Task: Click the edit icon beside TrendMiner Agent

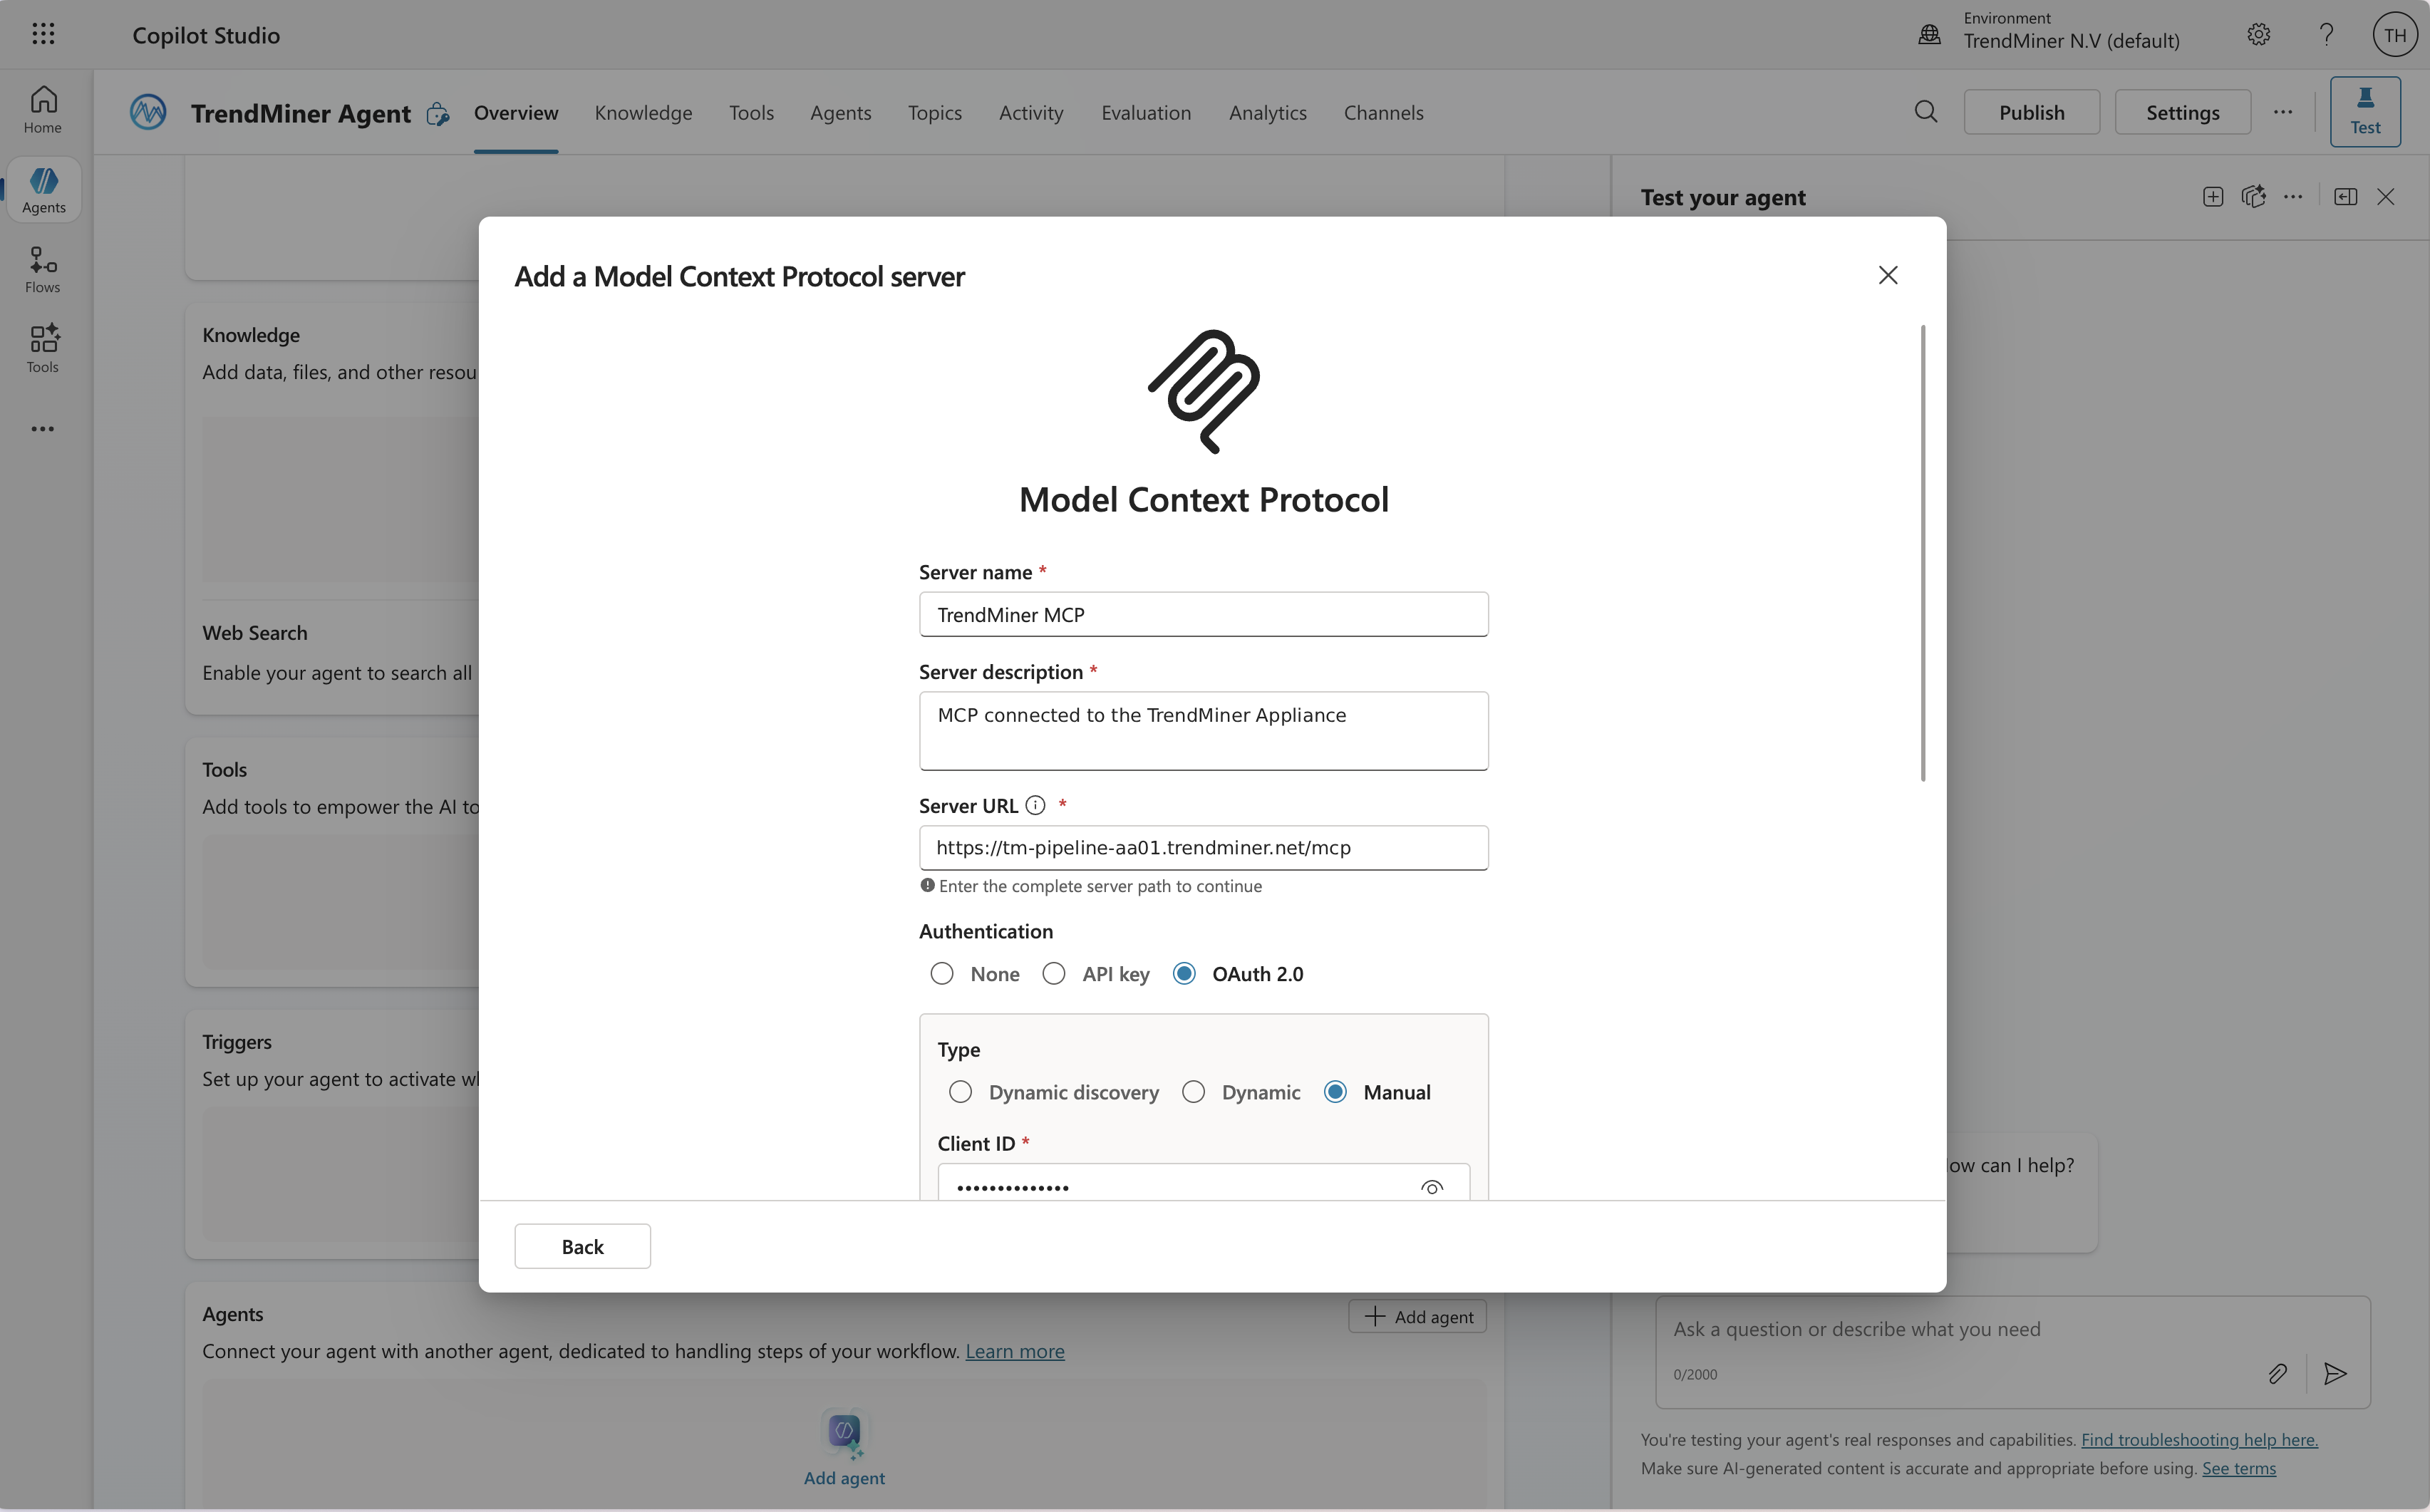Action: (438, 114)
